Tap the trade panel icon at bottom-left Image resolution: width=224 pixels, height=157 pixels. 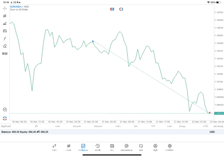click(5, 118)
